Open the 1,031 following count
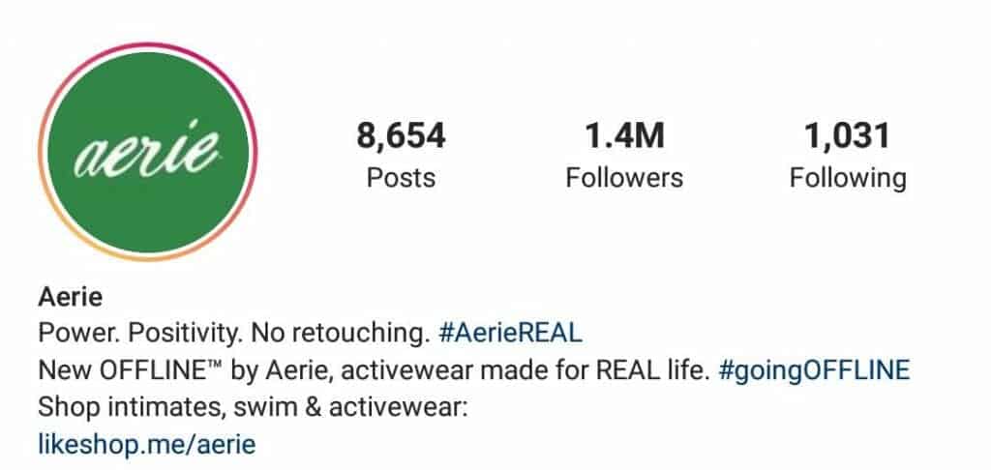This screenshot has width=991, height=470. click(x=848, y=135)
